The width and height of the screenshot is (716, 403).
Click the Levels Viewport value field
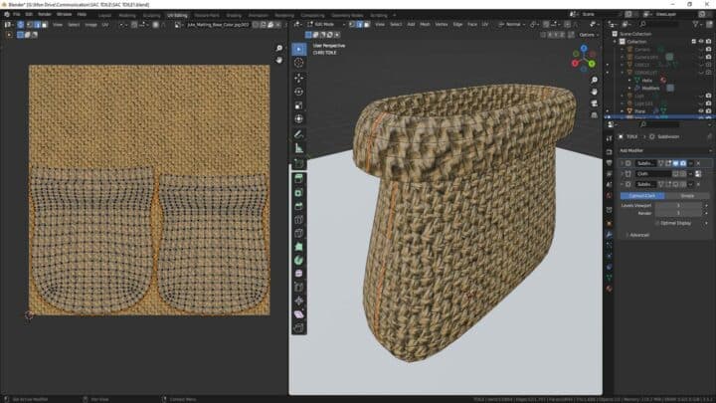click(x=678, y=206)
